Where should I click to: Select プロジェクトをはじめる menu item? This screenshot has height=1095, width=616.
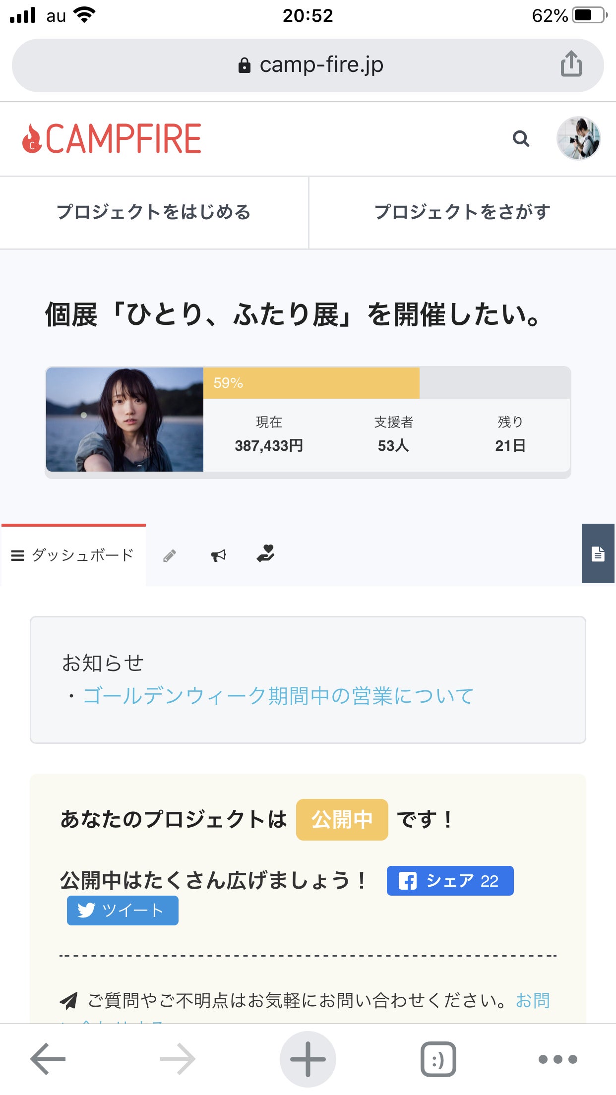click(154, 212)
